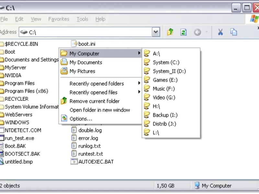The height and width of the screenshot is (194, 259).
Task: Click the Options icon in menu
Action: tap(64, 118)
